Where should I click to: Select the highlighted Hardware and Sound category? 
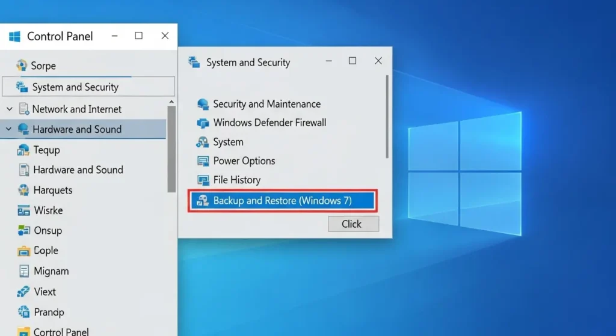[x=83, y=129]
